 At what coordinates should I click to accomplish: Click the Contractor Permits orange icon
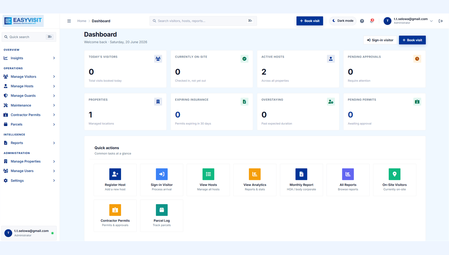click(x=115, y=210)
